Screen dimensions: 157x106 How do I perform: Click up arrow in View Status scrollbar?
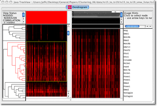(23, 19)
